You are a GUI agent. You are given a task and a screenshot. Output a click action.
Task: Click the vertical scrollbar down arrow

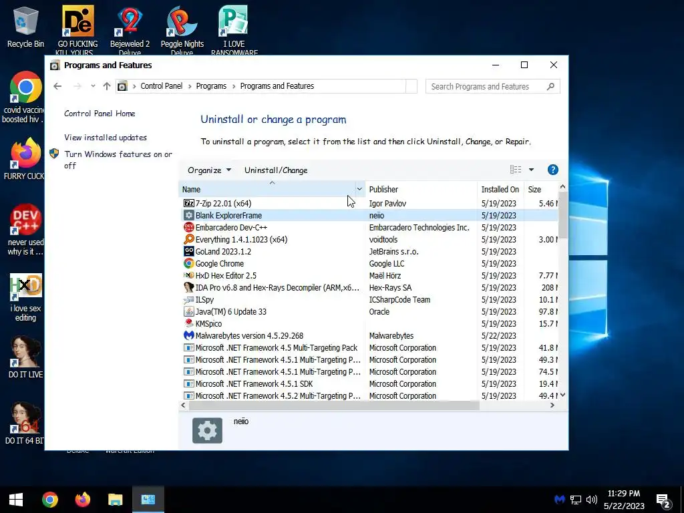(x=562, y=395)
